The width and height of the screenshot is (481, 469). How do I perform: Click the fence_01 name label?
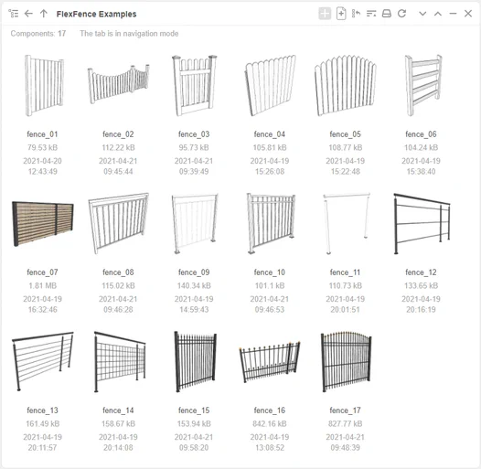42,134
